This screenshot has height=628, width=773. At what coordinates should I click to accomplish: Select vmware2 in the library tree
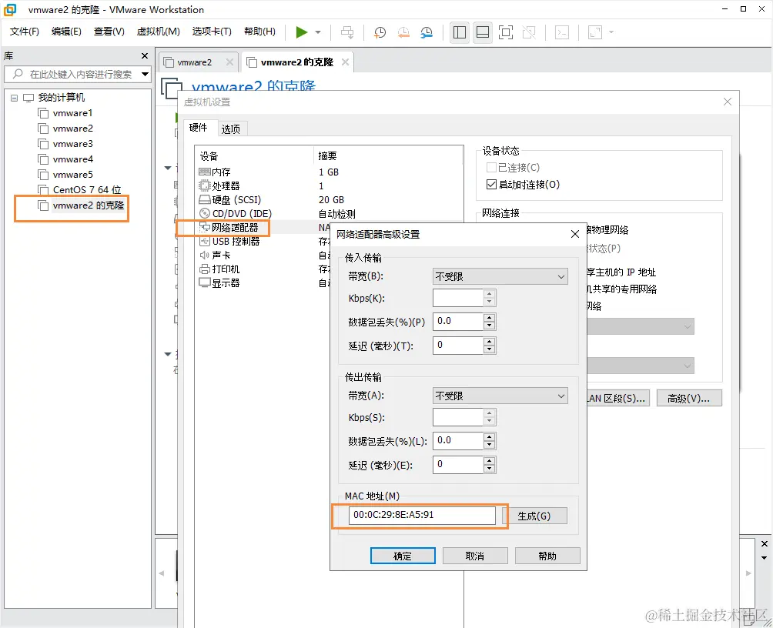72,129
